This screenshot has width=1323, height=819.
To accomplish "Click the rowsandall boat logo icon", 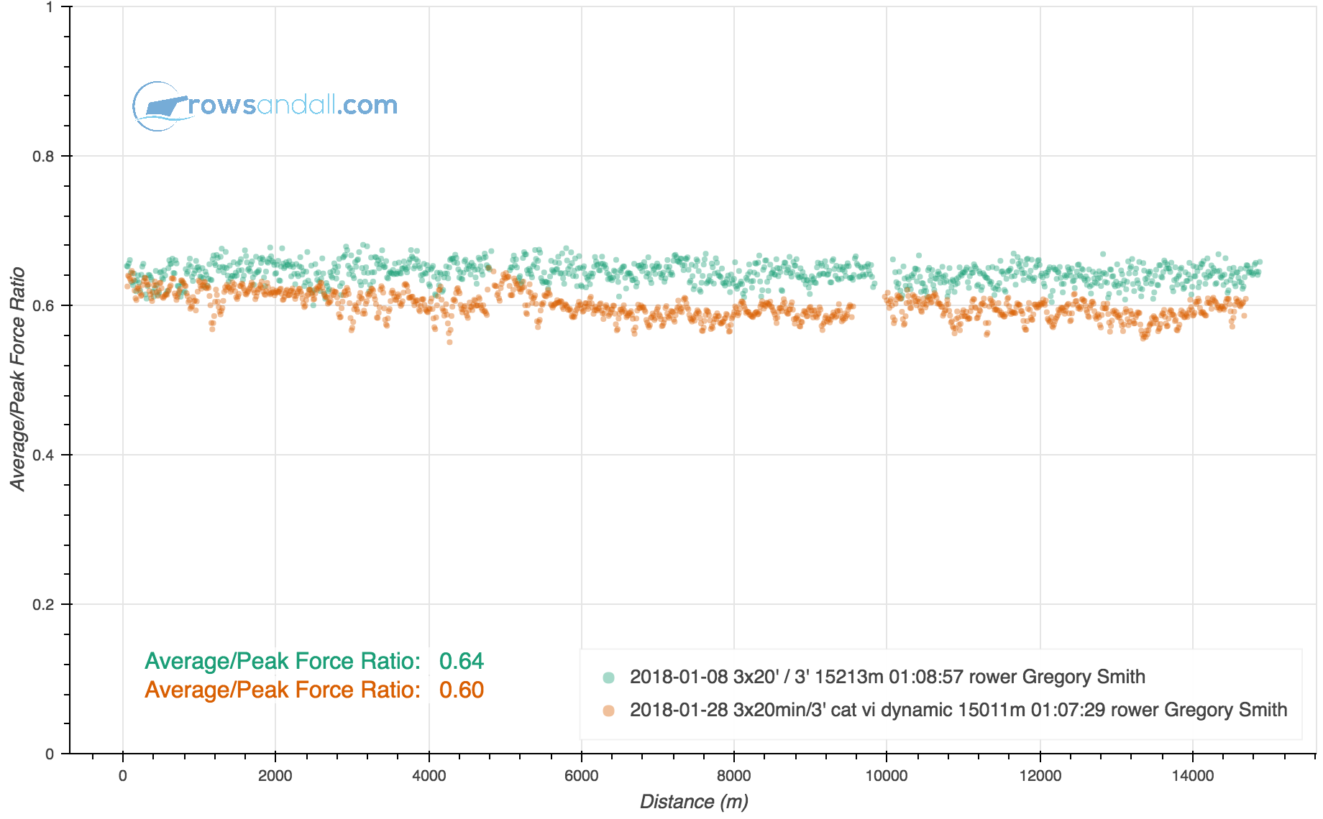I will pyautogui.click(x=160, y=106).
